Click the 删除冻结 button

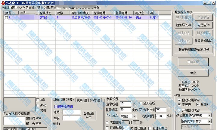[184, 33]
